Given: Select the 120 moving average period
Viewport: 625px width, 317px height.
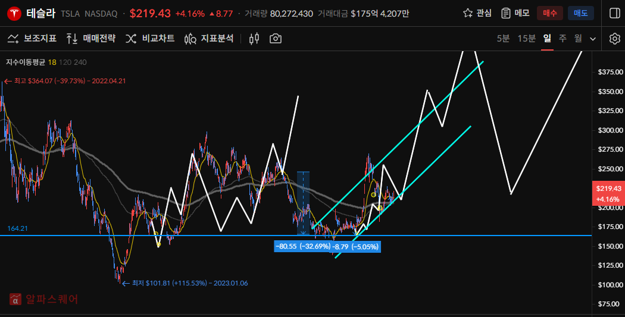Looking at the screenshot, I should click(64, 62).
